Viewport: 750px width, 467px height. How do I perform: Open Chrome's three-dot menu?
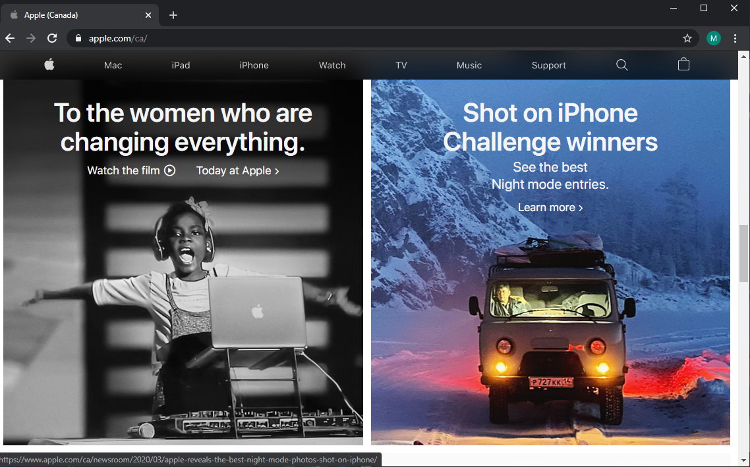[736, 38]
